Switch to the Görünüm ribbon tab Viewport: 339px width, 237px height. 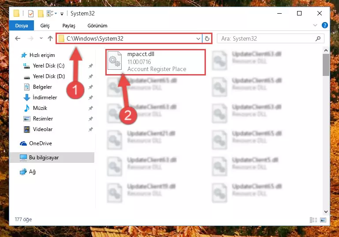coord(97,26)
